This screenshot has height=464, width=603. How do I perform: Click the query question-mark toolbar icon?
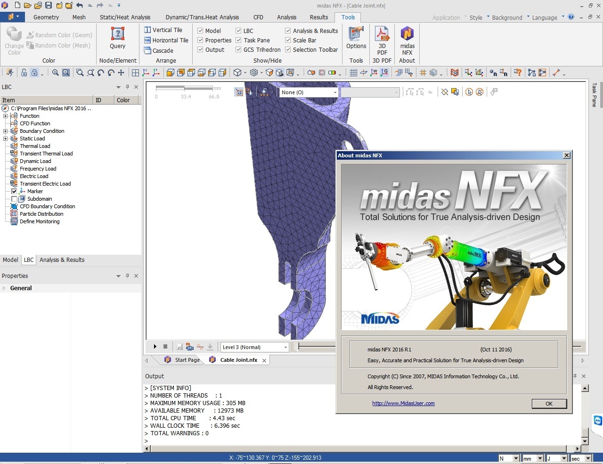pyautogui.click(x=518, y=73)
